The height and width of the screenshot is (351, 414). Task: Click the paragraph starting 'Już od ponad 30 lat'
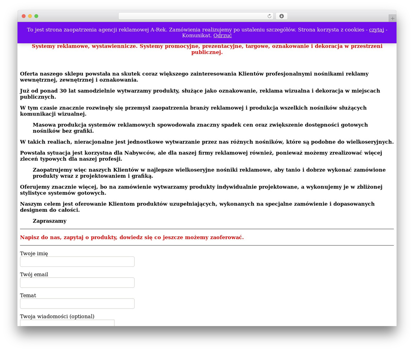pos(200,94)
